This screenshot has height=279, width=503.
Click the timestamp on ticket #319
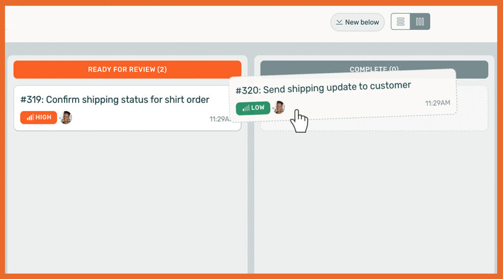(220, 119)
